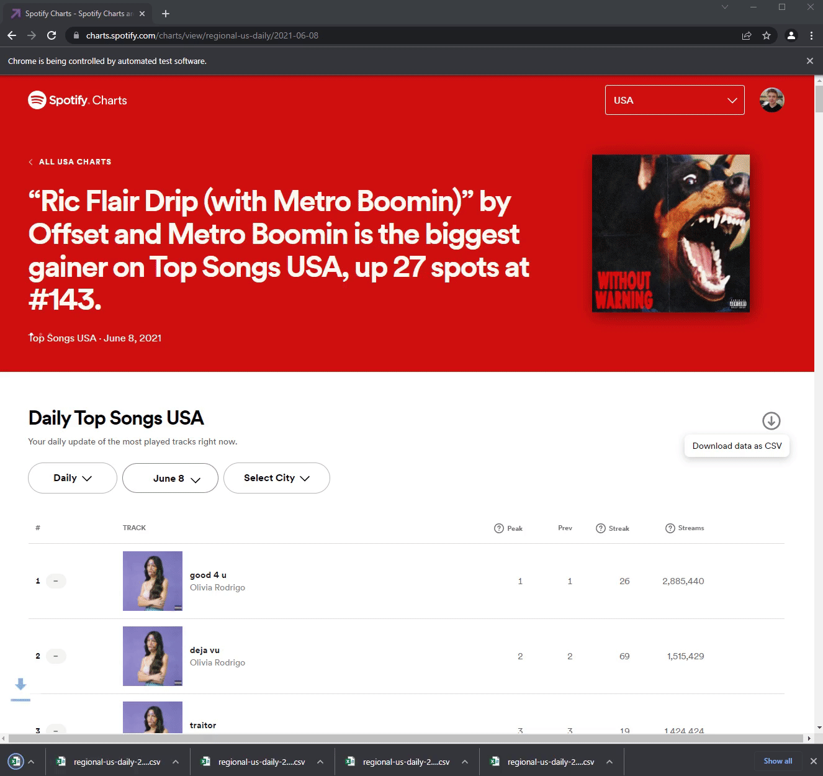Screen dimensions: 823x776
Task: Click the good 4 u track title
Action: pyautogui.click(x=208, y=575)
